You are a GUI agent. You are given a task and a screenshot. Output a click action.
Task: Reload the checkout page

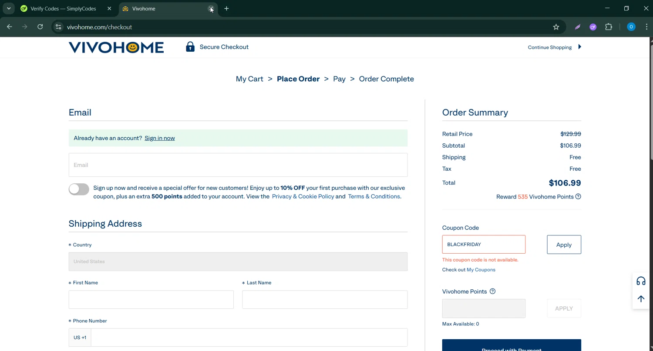coord(40,27)
